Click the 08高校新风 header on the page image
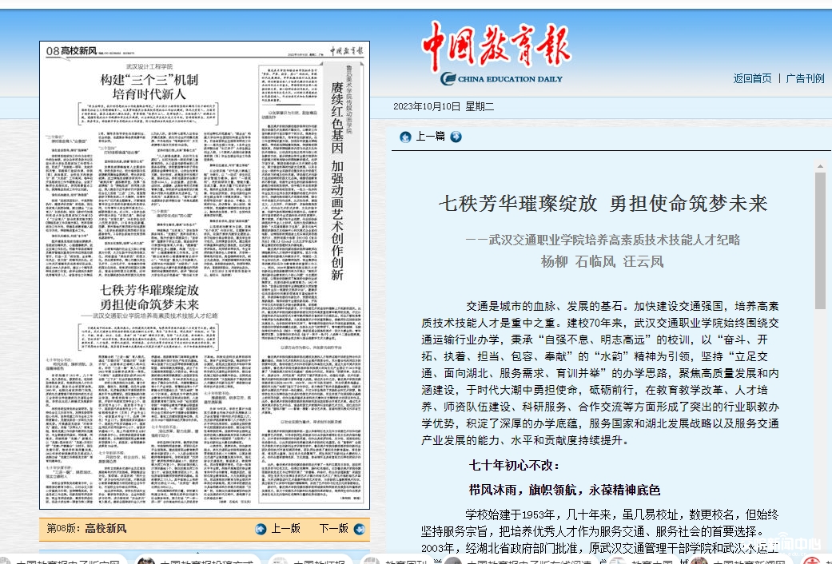 72,51
